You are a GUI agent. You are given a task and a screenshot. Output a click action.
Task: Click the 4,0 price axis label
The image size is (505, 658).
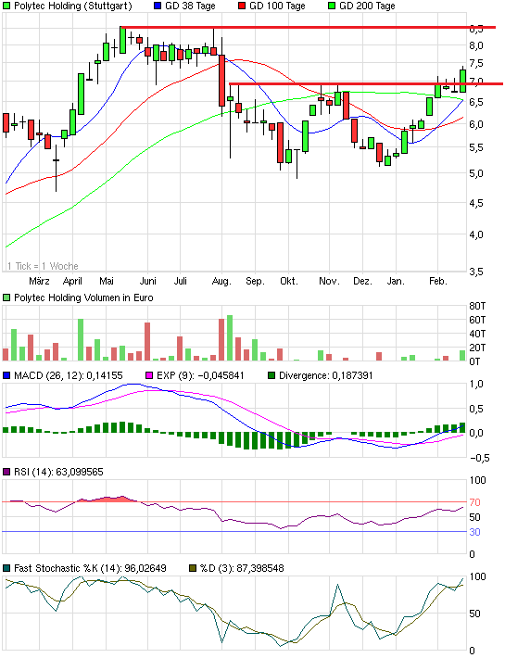476,234
